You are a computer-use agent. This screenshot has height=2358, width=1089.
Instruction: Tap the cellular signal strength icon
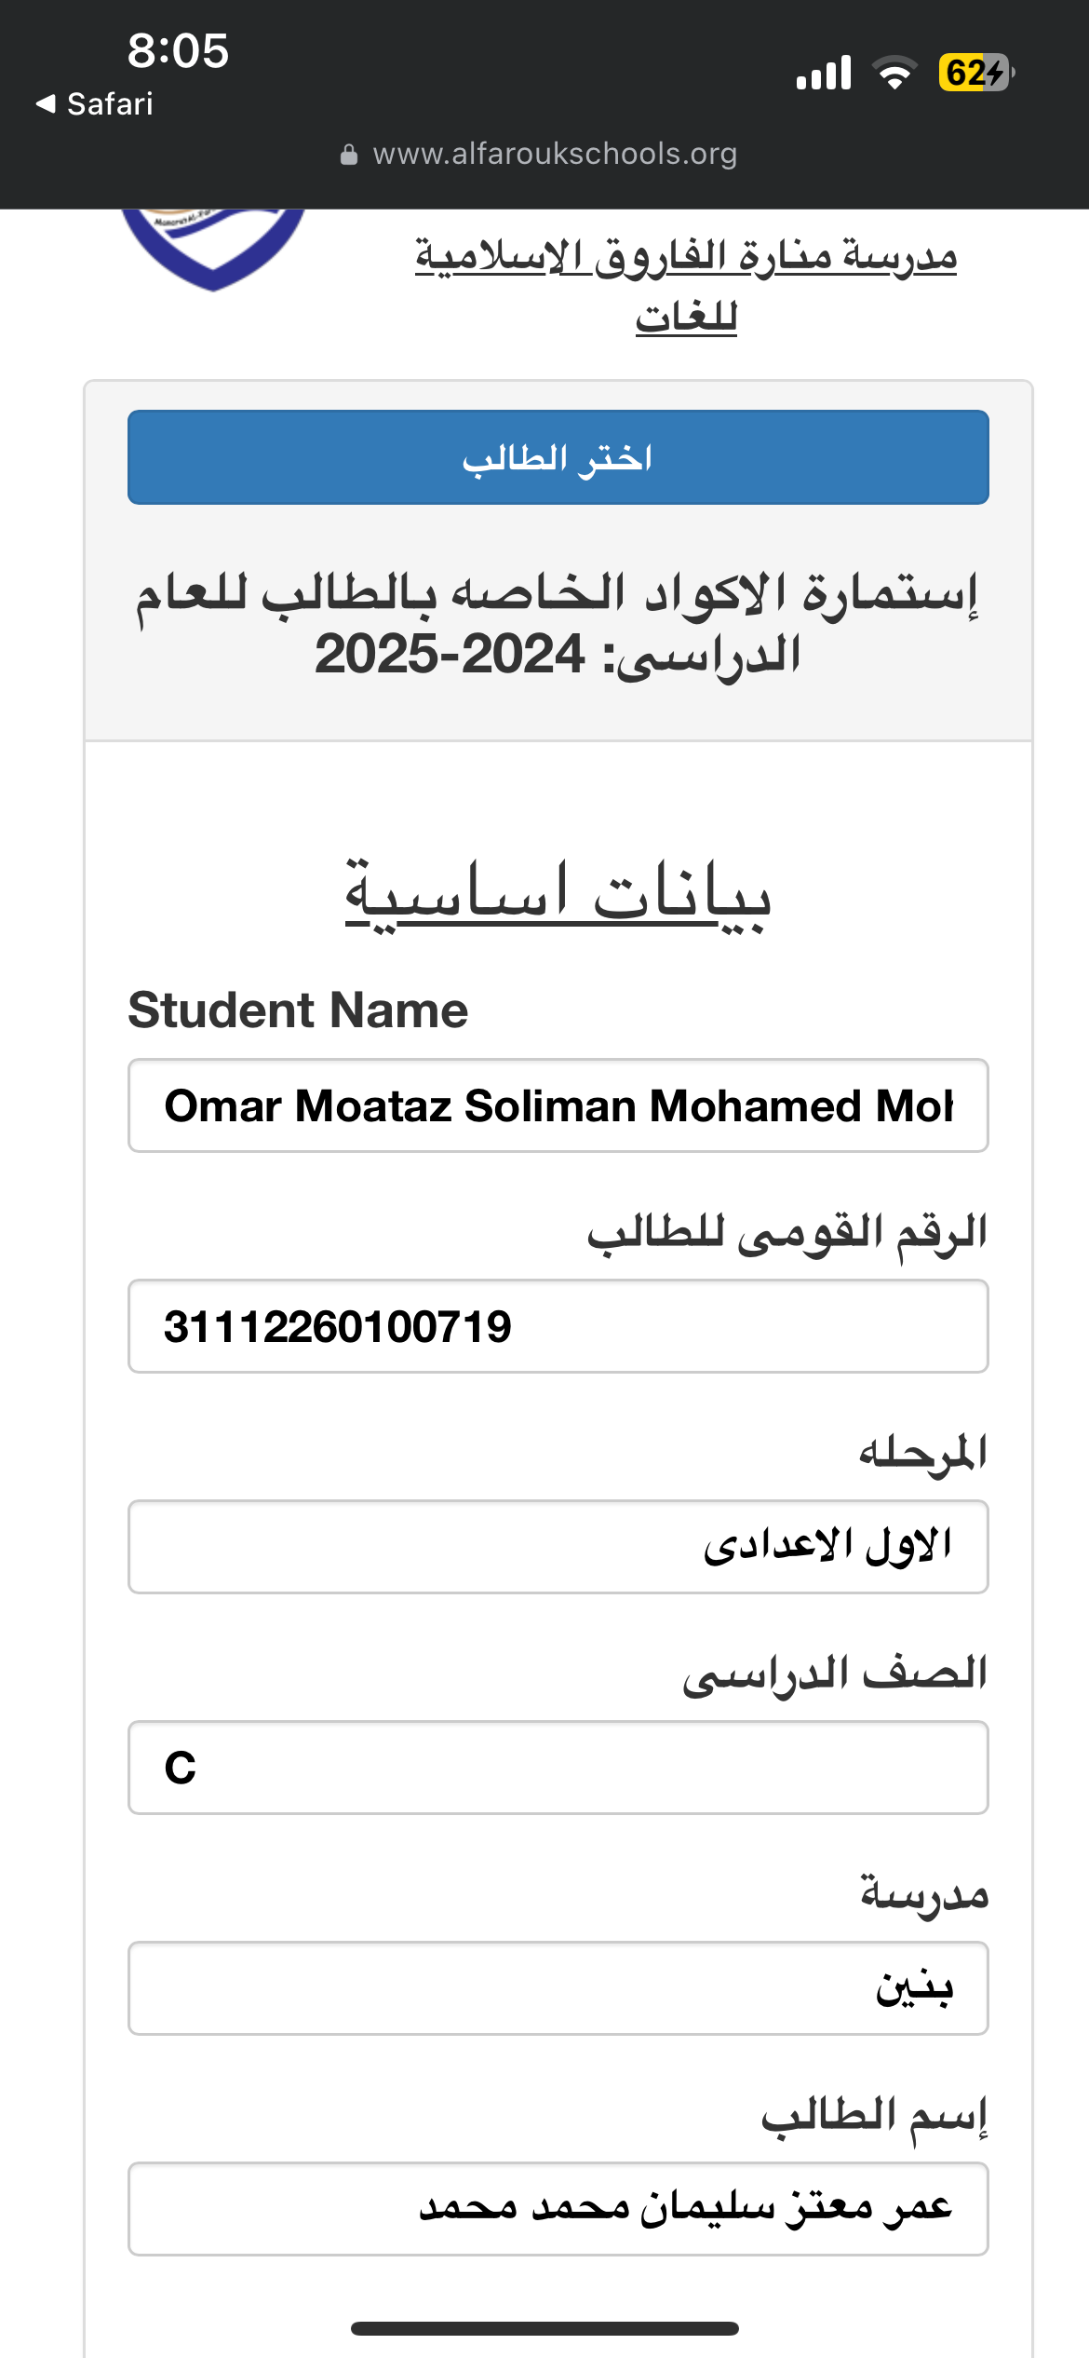pyautogui.click(x=824, y=73)
